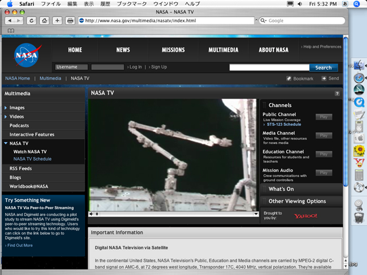Reload the NASA TV page

pyautogui.click(x=32, y=21)
